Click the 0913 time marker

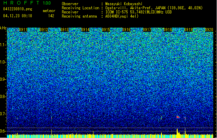(x=65, y=30)
